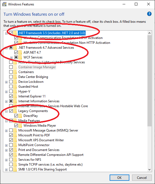Click the folder icon beside Print and Document Services
155x184 pixels.
(x=15, y=150)
